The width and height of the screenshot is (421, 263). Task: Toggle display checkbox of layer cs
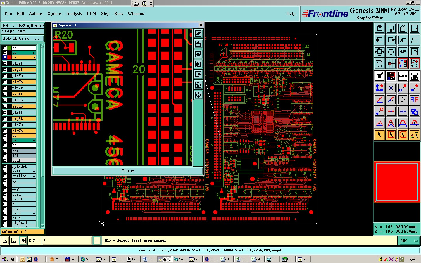coord(5,57)
